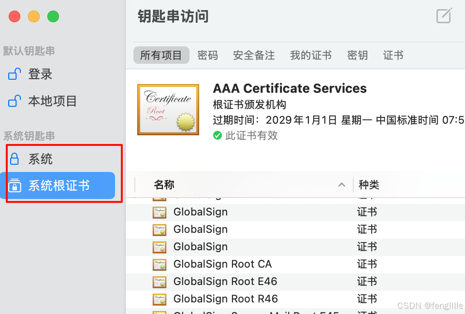Screen dimensions: 465x314
Task: Select the GlobalSign Root CA row
Action: tap(295, 264)
